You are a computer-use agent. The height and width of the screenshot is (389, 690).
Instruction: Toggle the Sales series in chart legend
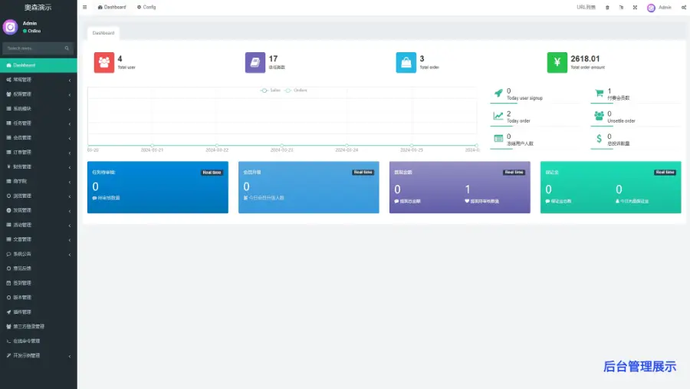[x=271, y=91]
